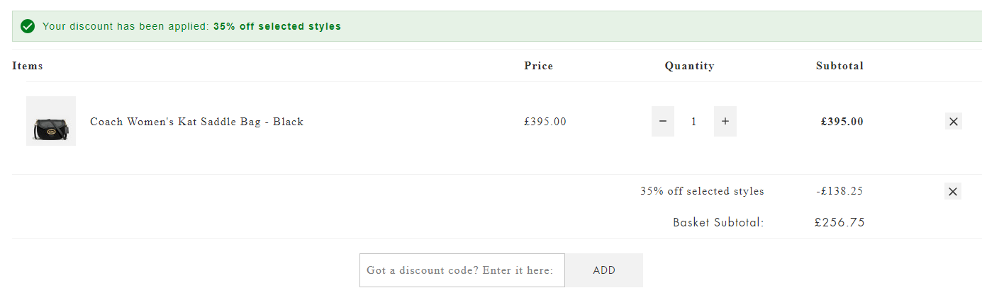Click the Subtotal column header
This screenshot has width=982, height=300.
(839, 66)
